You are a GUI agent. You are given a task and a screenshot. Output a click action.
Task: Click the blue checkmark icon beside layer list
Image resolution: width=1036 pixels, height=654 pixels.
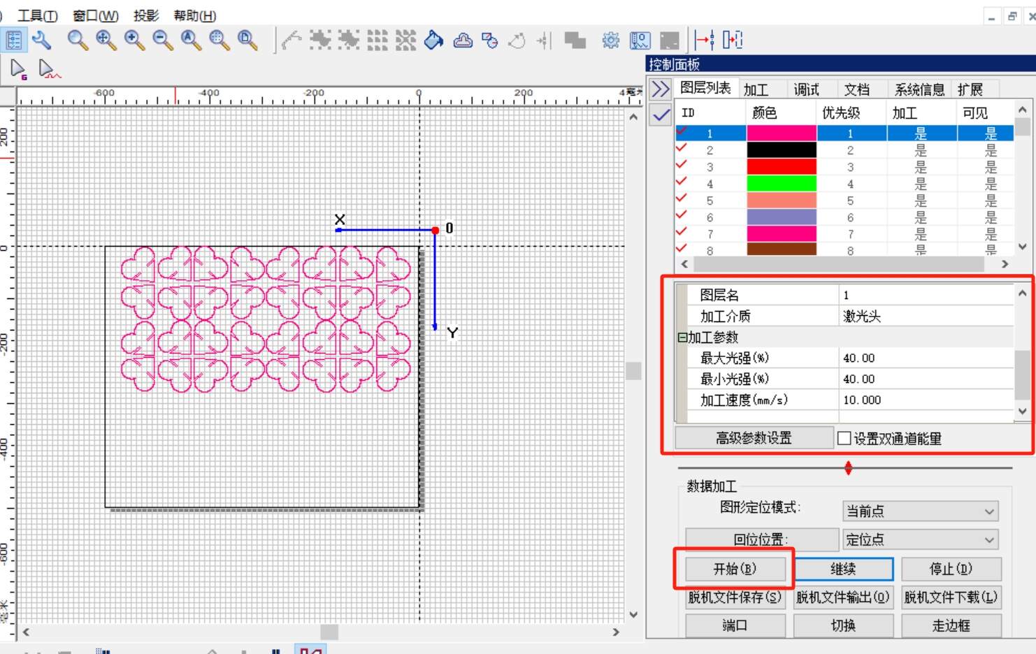661,115
